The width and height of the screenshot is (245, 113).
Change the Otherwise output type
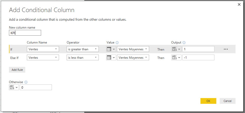(x=14, y=87)
